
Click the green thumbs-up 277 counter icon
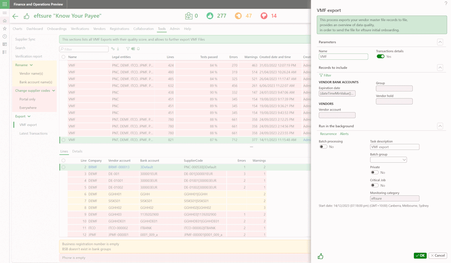(x=210, y=16)
